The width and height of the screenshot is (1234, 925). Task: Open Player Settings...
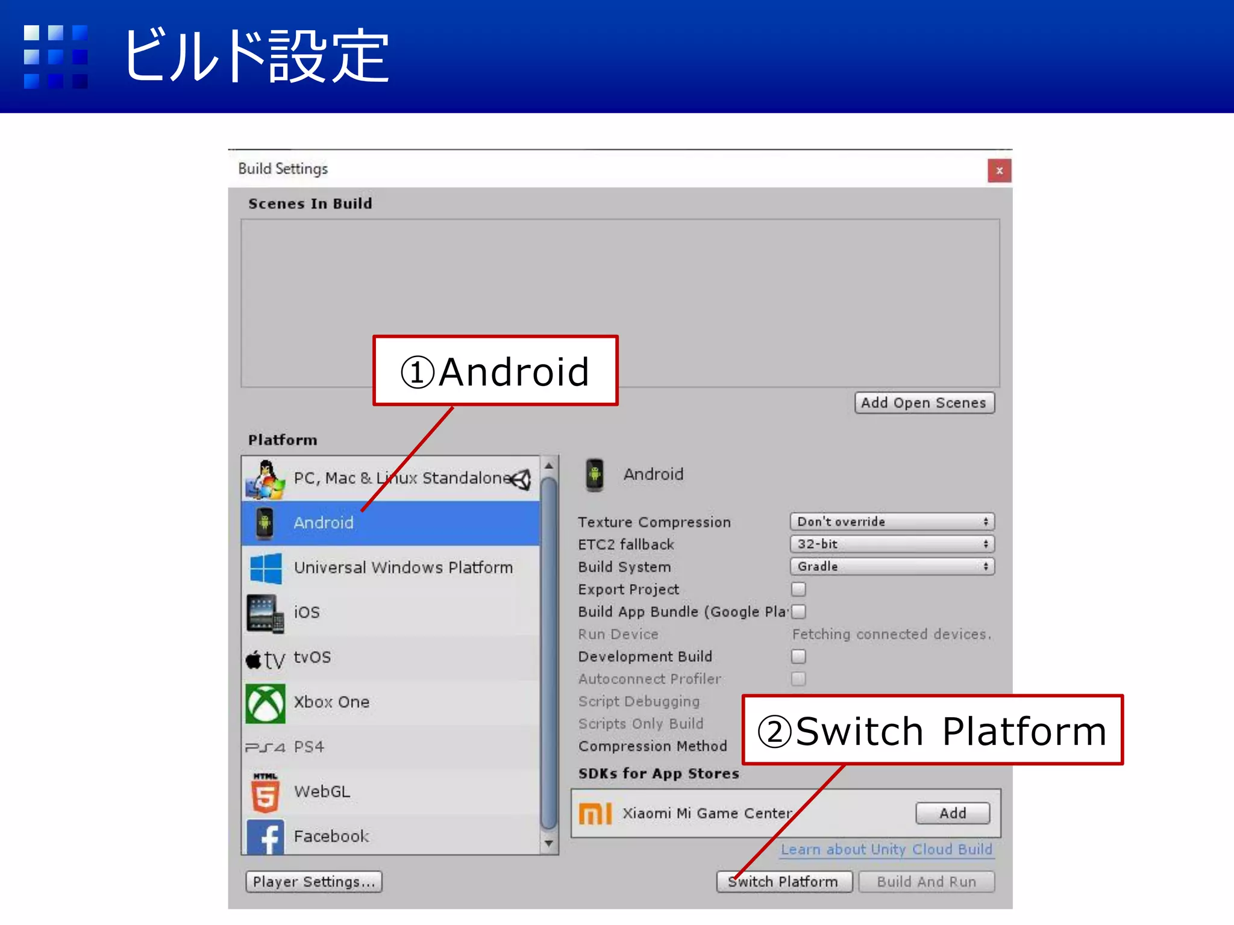click(x=314, y=882)
